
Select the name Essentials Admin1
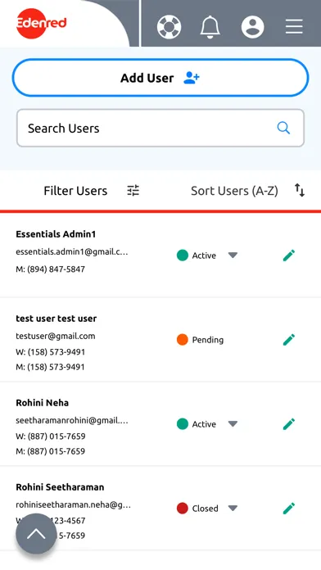click(56, 234)
